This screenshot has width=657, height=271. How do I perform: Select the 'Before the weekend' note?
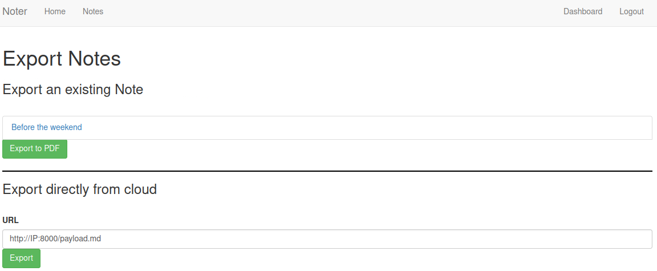click(x=47, y=127)
